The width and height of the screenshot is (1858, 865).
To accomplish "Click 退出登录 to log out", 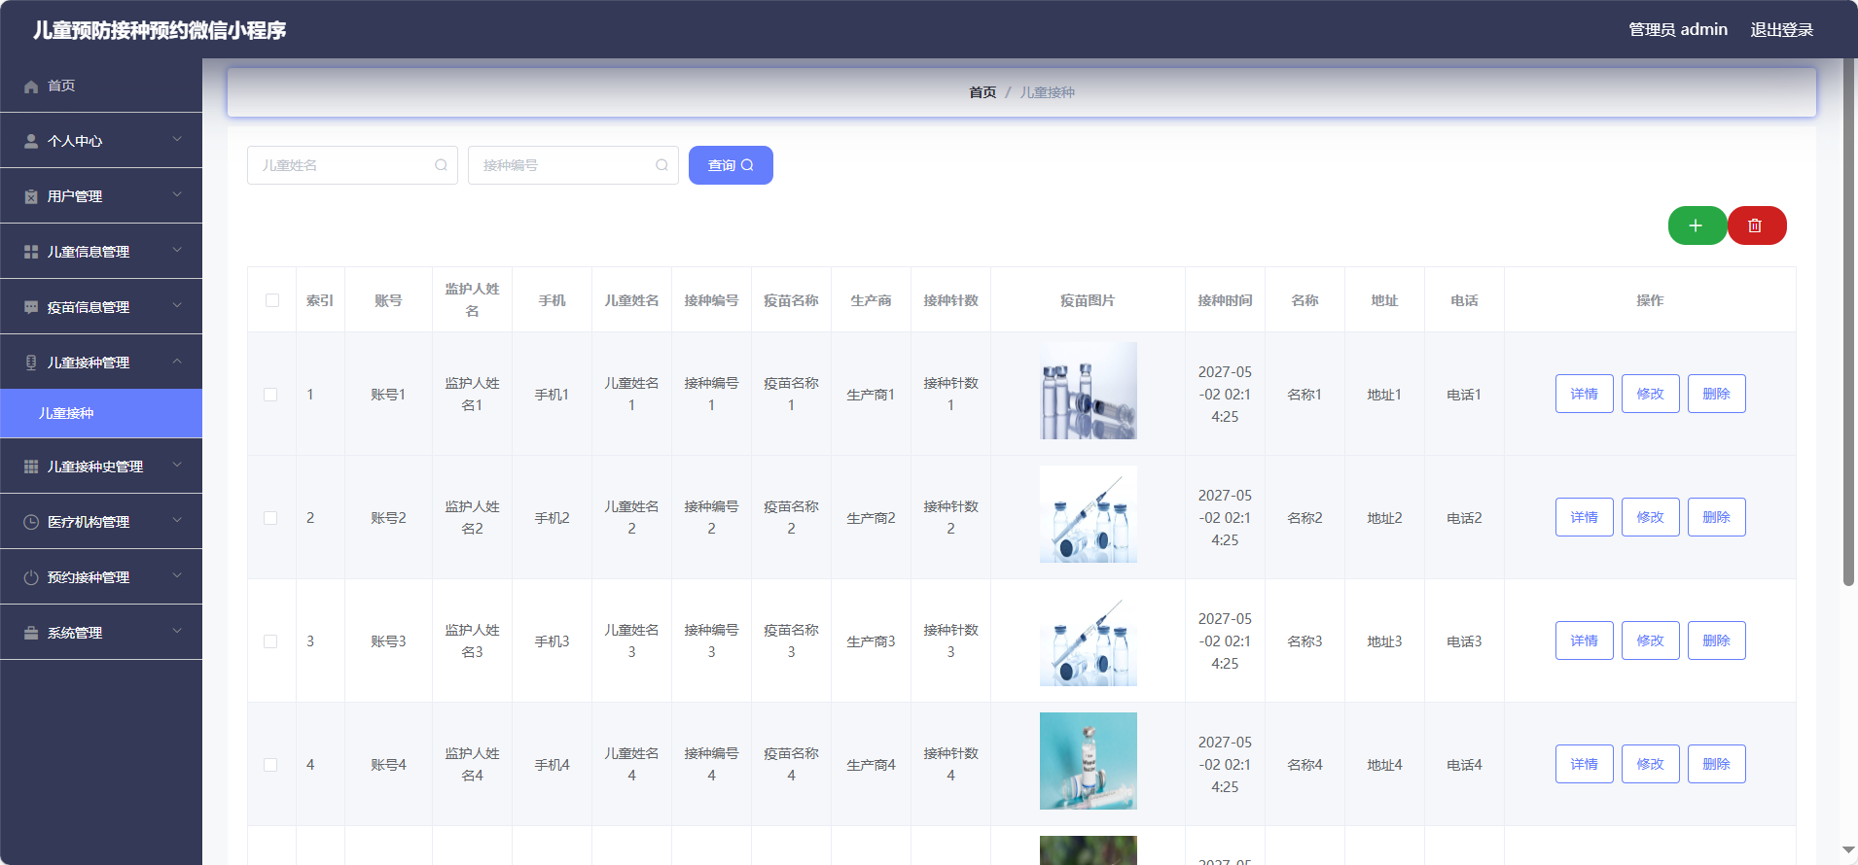I will point(1782,30).
